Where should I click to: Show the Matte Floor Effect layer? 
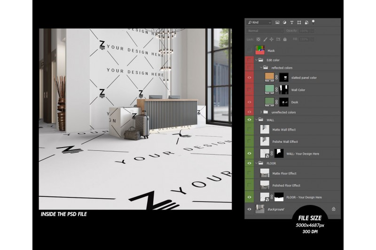[x=250, y=173]
